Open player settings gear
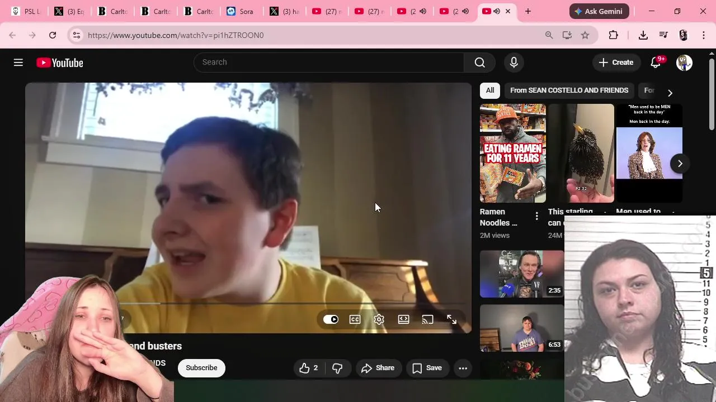Screen dimensions: 716x402 point(379,319)
